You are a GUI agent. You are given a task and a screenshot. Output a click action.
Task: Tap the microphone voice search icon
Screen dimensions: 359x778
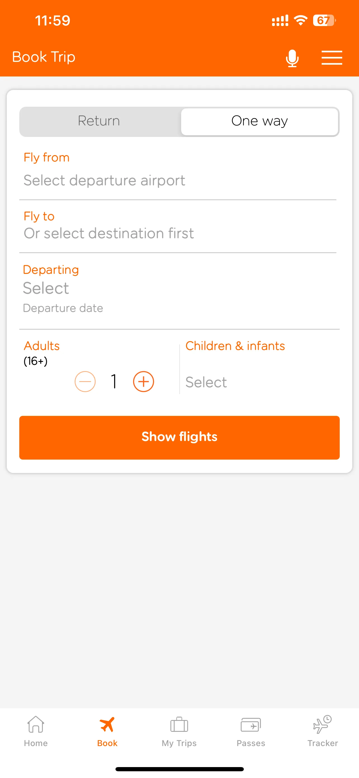tap(292, 58)
